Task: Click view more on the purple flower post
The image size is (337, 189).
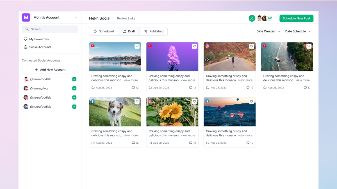Action: click(x=188, y=80)
